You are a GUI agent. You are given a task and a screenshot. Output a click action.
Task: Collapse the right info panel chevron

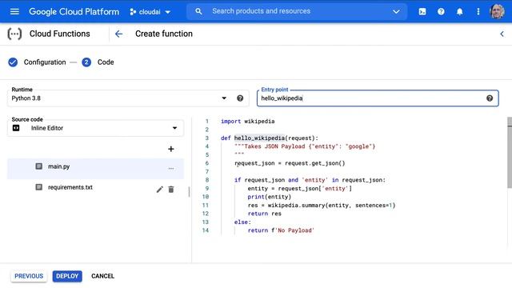pyautogui.click(x=502, y=34)
